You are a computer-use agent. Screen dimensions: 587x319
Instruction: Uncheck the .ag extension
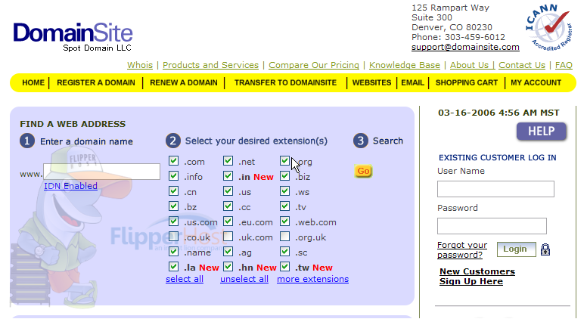pyautogui.click(x=228, y=252)
